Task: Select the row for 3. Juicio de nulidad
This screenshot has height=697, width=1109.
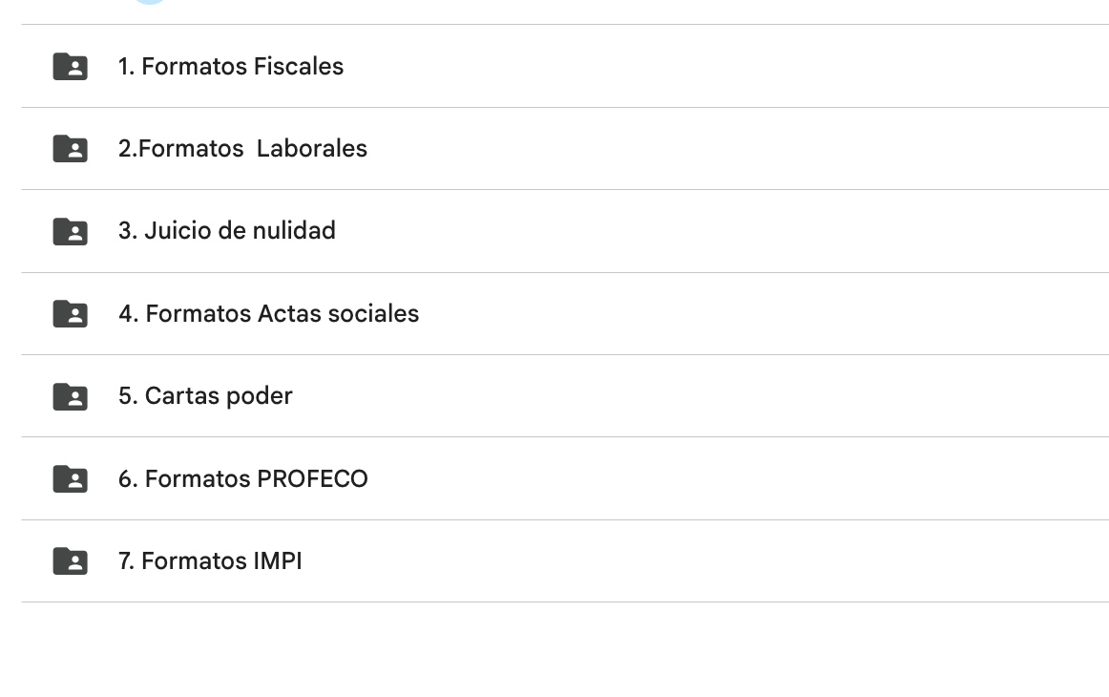Action: (x=573, y=231)
